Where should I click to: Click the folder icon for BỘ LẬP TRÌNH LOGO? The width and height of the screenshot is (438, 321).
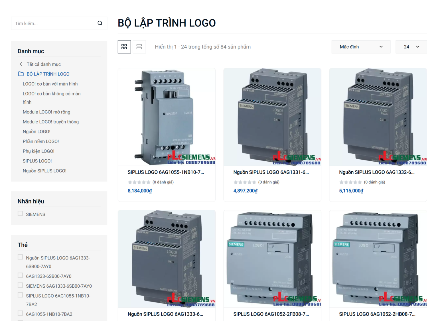click(21, 74)
